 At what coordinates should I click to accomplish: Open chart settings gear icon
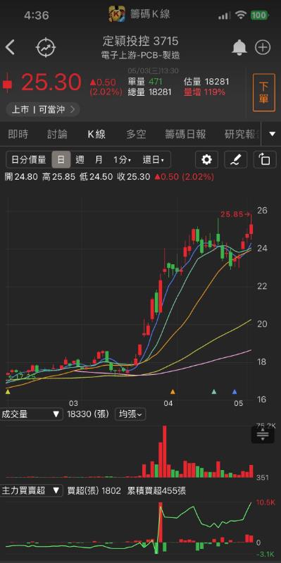tap(207, 159)
